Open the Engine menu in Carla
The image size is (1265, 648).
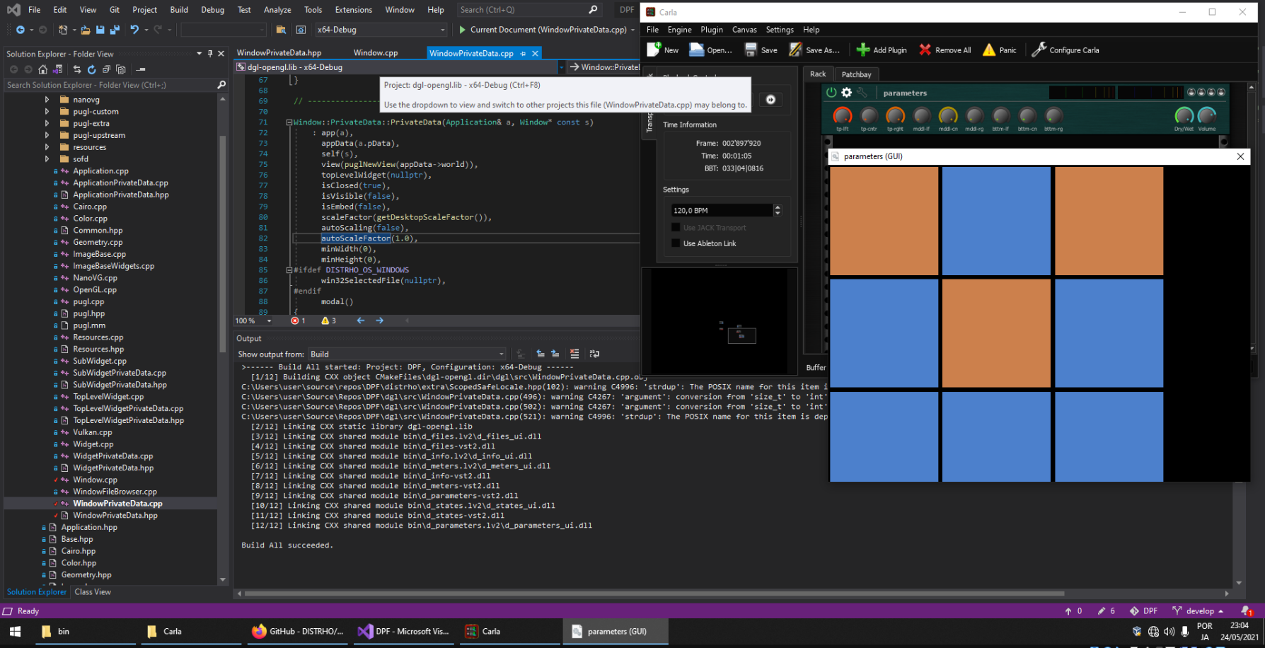point(679,30)
